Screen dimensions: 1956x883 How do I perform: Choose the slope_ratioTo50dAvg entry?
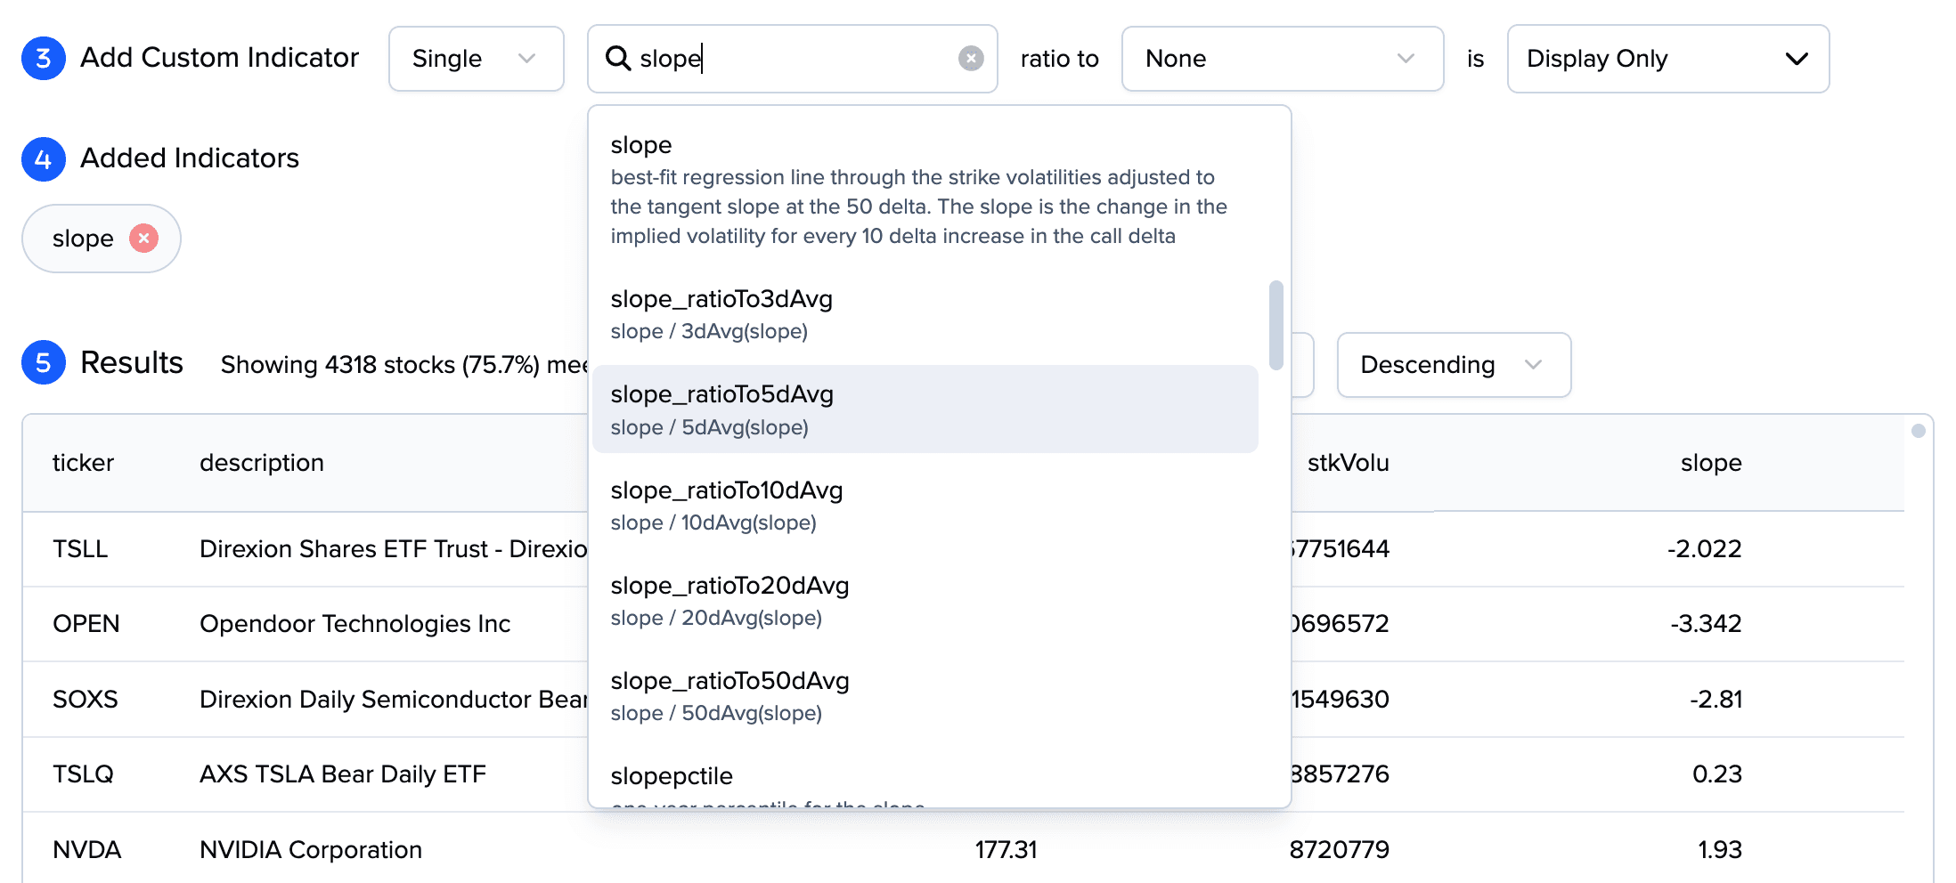925,696
